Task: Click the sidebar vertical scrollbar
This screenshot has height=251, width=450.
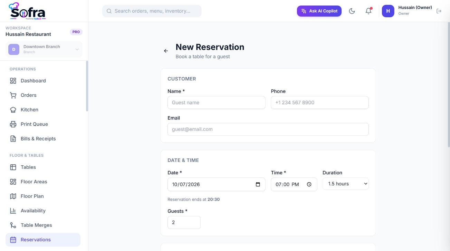Action: coord(87,86)
